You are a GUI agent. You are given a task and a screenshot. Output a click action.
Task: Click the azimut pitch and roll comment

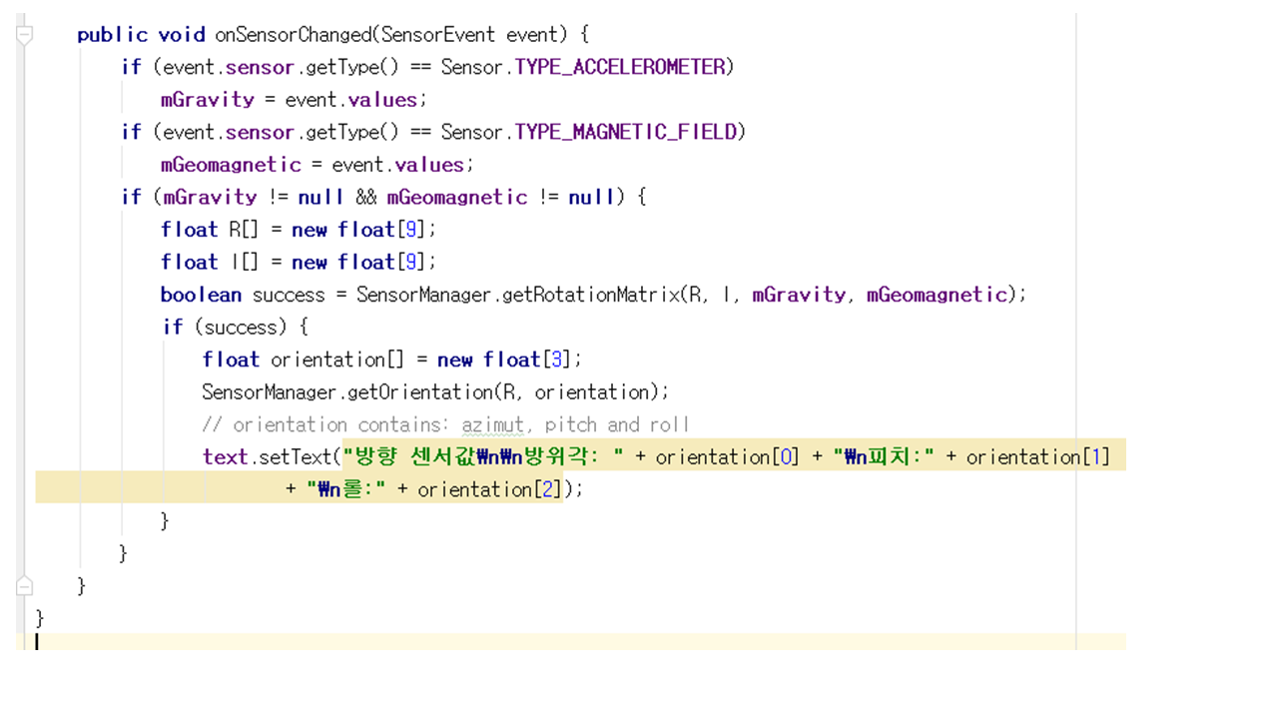[x=445, y=424]
